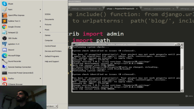This screenshot has height=109, width=194.
Task: Launch the Paint program icon
Action: point(5,9)
